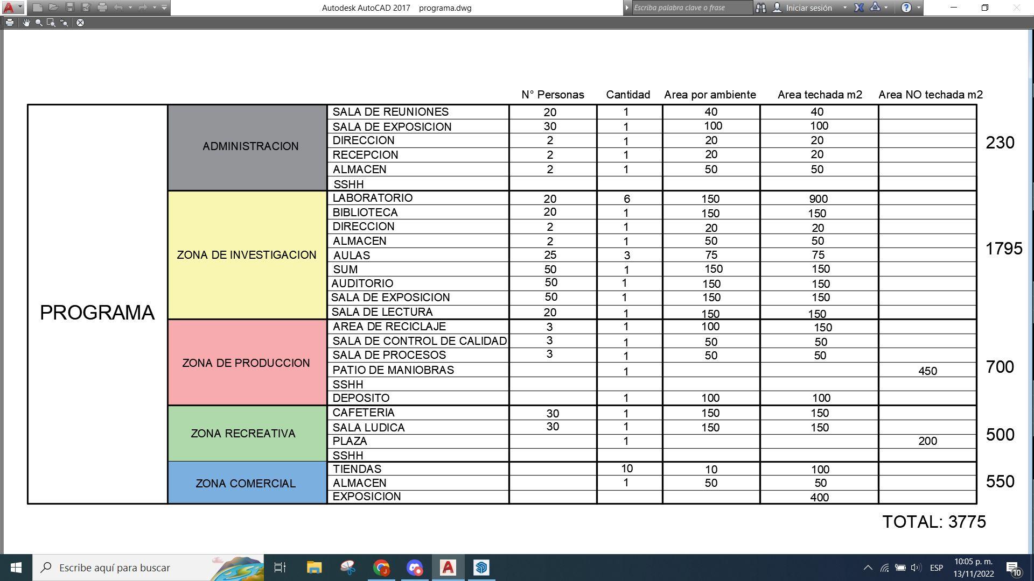Image resolution: width=1034 pixels, height=581 pixels.
Task: Click the binoculars search icon
Action: click(760, 8)
